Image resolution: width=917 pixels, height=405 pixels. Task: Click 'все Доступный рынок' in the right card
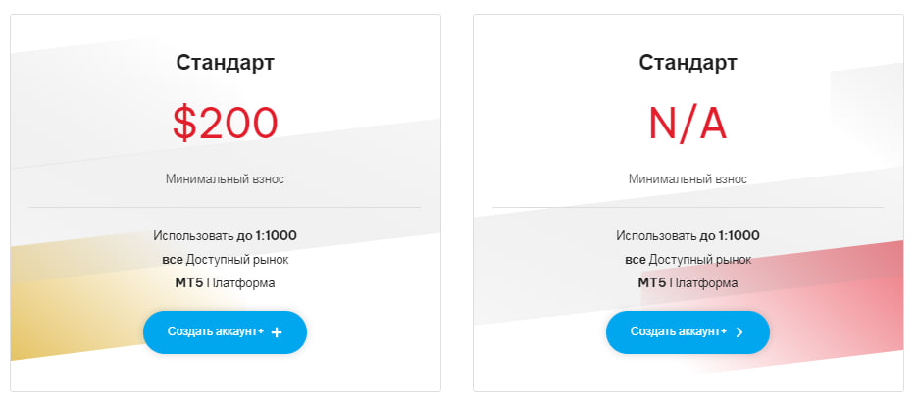click(688, 260)
